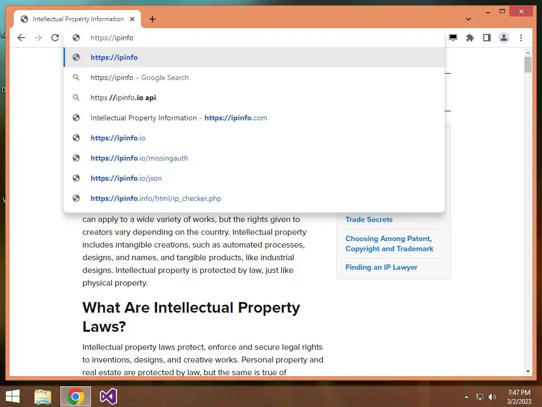
Task: Click the address bar with https://ipinfo
Action: [x=254, y=38]
